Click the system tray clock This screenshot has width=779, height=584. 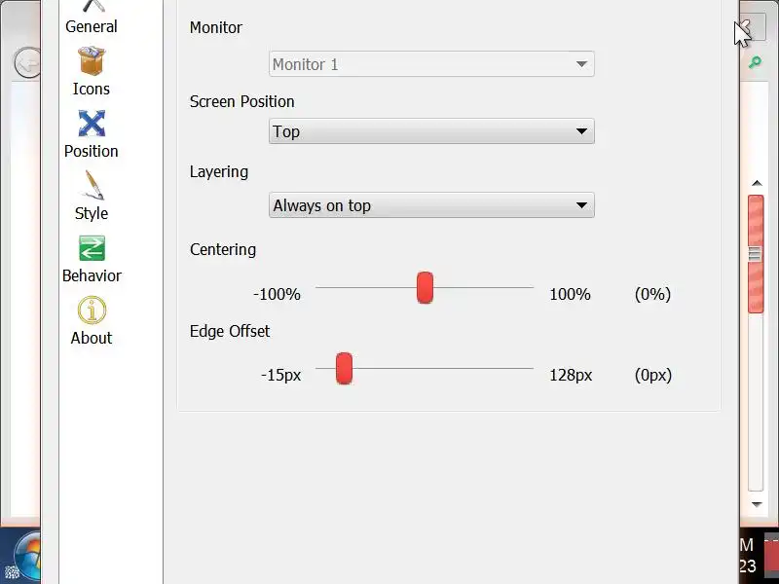pyautogui.click(x=747, y=556)
